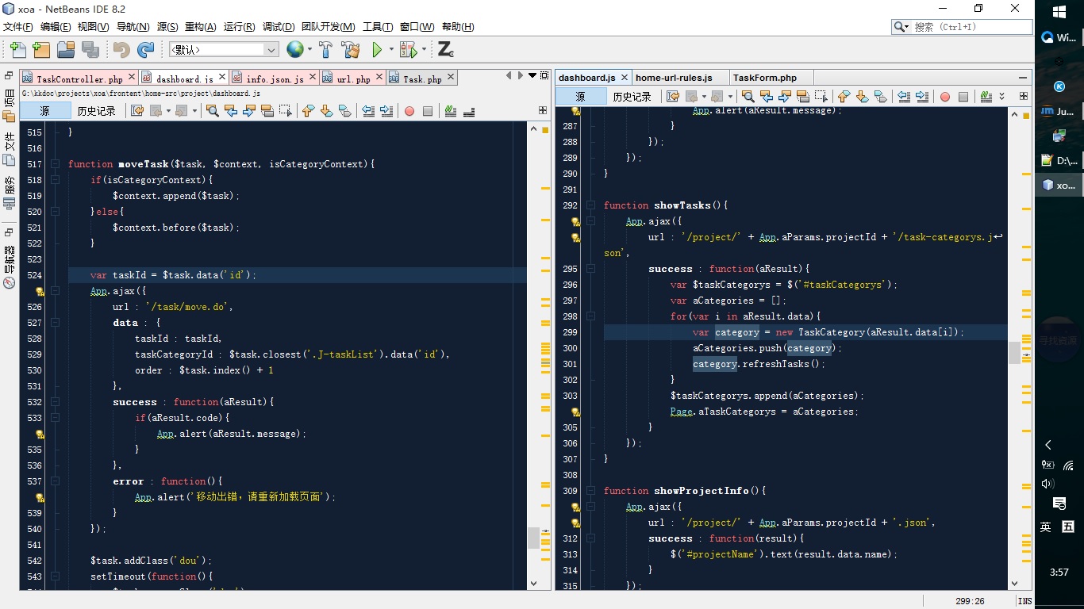Viewport: 1084px width, 609px height.
Task: Show more right editor toolbar buttons chevron
Action: [x=1002, y=97]
